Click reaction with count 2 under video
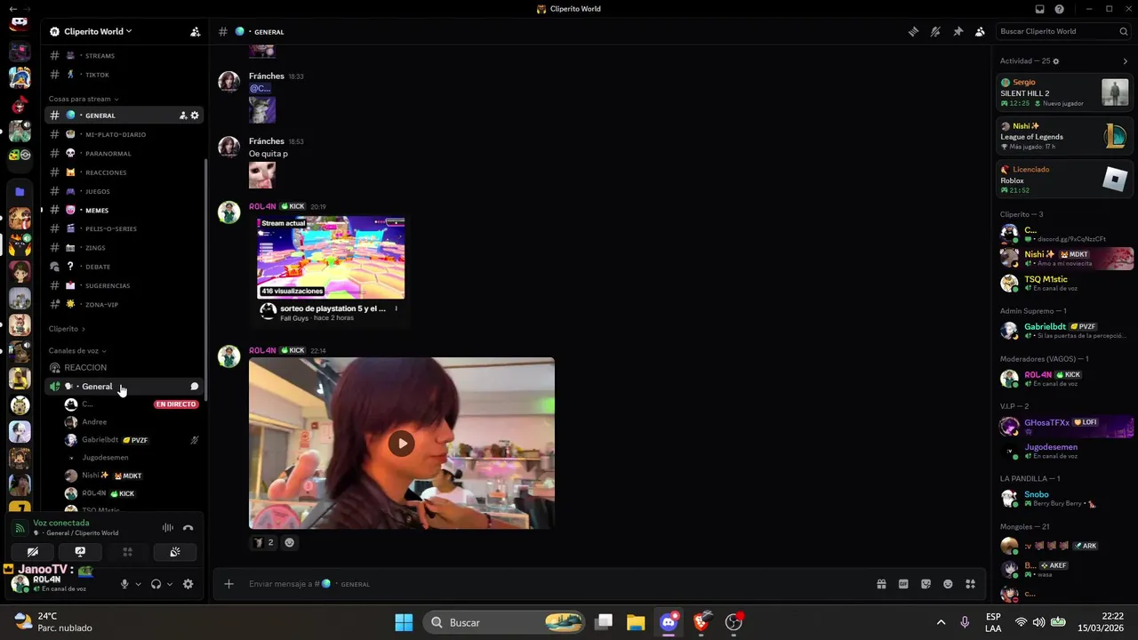This screenshot has width=1138, height=640. (x=263, y=542)
